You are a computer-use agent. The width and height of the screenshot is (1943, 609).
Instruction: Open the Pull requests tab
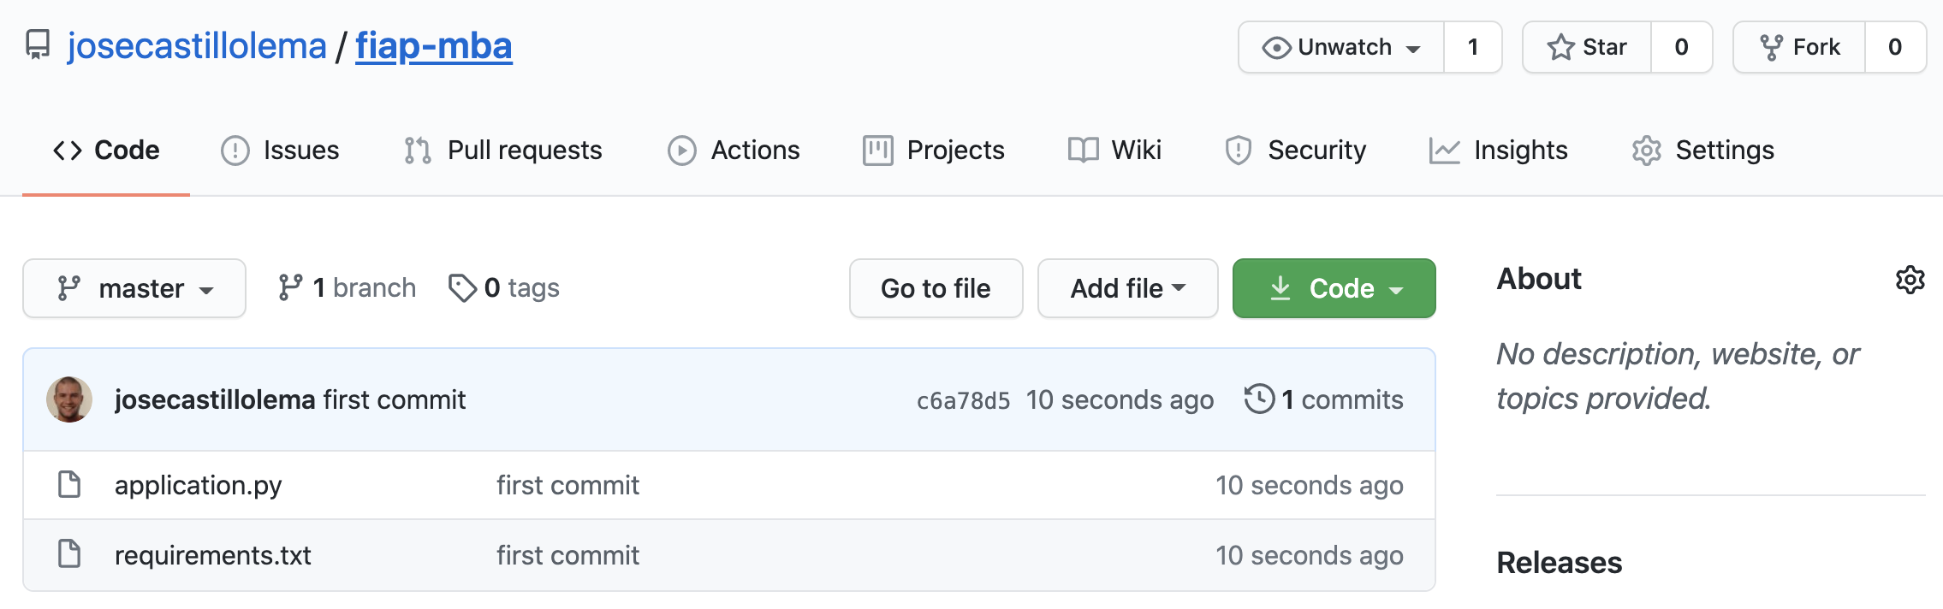(x=502, y=151)
